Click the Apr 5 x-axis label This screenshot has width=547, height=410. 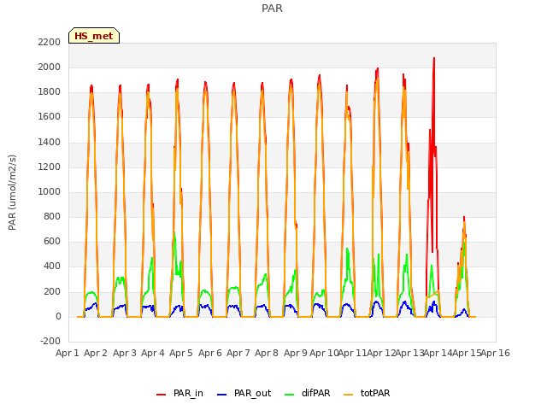tap(181, 353)
